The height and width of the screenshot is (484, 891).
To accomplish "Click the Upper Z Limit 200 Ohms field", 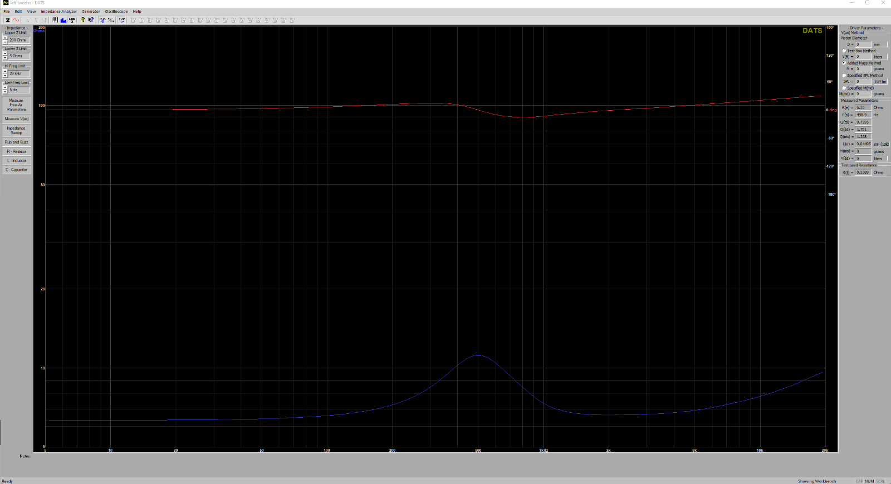I will coord(19,40).
